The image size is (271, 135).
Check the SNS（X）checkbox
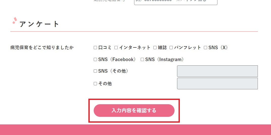(x=205, y=47)
